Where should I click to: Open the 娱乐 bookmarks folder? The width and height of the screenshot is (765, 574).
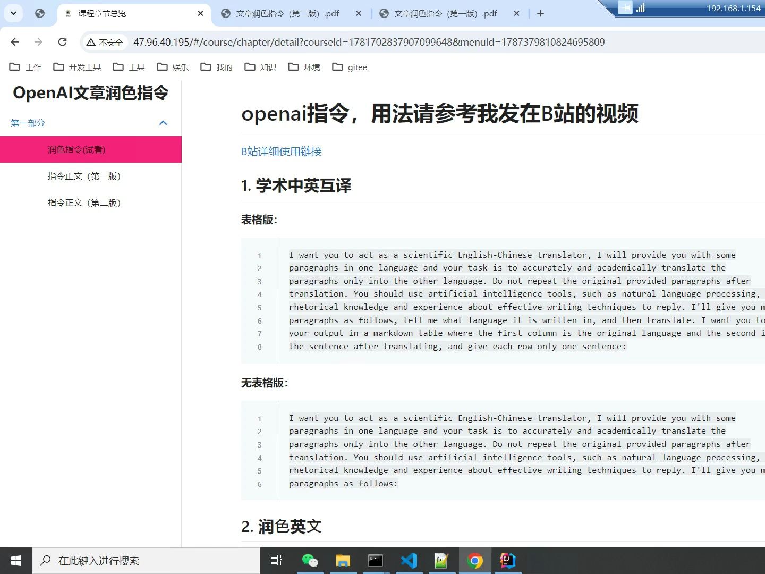tap(173, 67)
